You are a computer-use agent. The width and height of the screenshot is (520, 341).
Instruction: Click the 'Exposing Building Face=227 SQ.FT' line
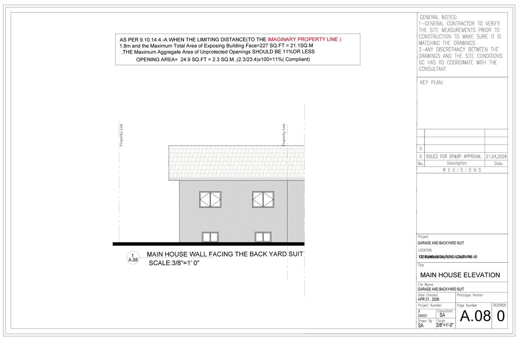pyautogui.click(x=216, y=46)
